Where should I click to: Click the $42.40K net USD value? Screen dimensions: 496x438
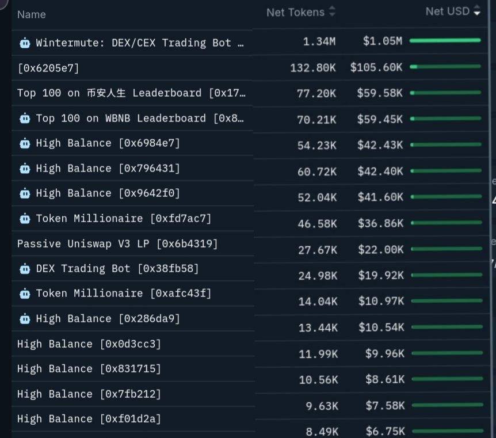(380, 172)
